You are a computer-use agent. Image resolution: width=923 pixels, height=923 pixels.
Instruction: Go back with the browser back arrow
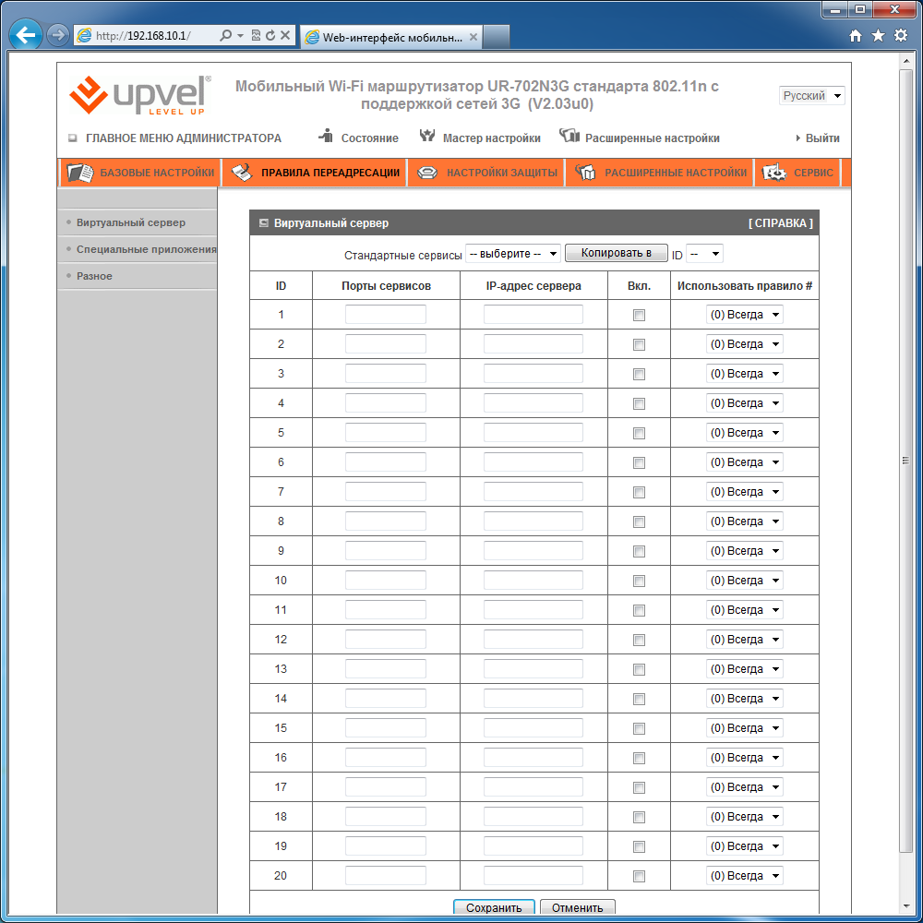(26, 35)
